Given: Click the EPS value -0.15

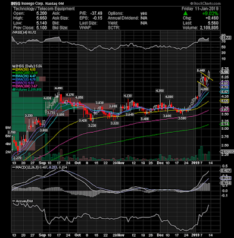Looking at the screenshot, I should coord(97,18).
